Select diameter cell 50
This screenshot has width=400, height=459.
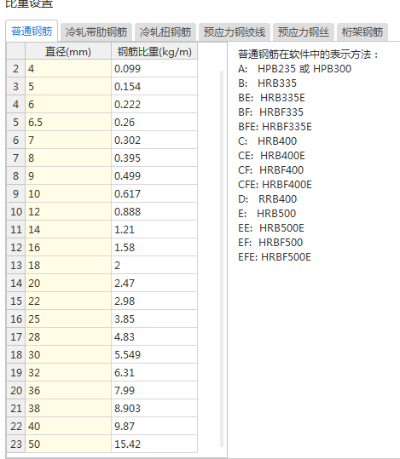68,444
